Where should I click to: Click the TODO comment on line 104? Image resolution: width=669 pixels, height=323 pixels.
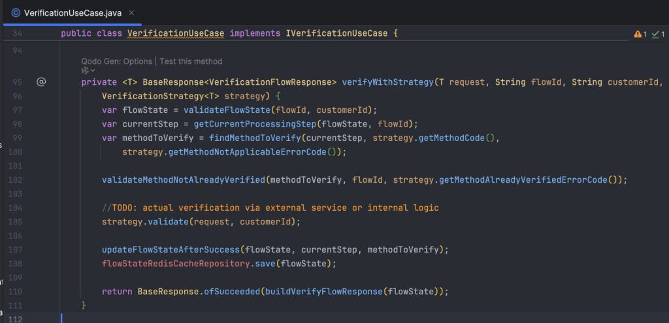pyautogui.click(x=270, y=208)
